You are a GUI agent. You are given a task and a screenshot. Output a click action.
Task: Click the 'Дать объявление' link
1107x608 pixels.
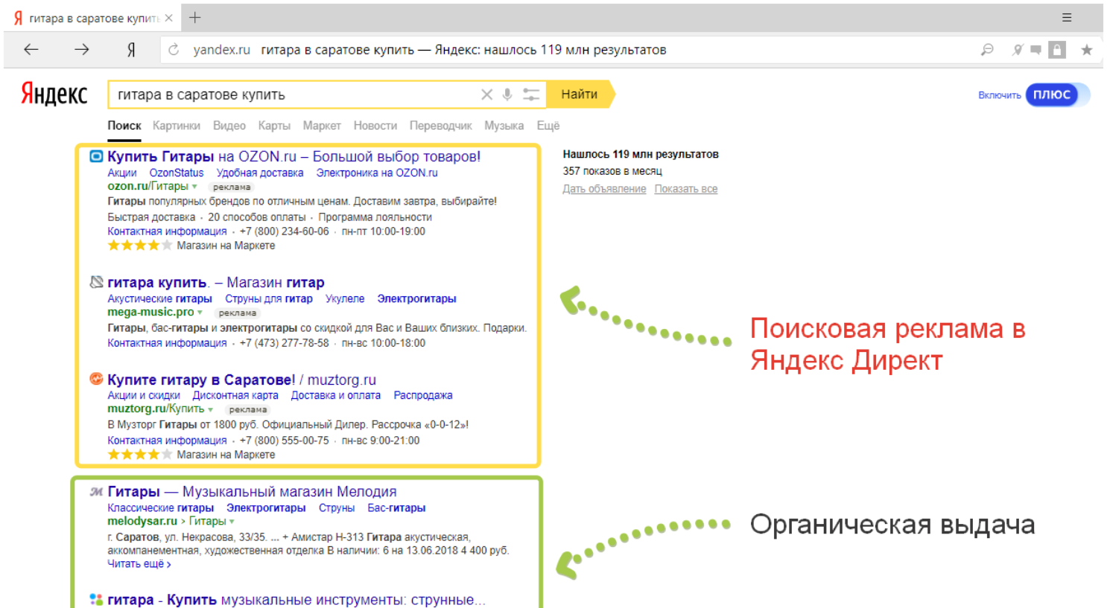pyautogui.click(x=604, y=189)
